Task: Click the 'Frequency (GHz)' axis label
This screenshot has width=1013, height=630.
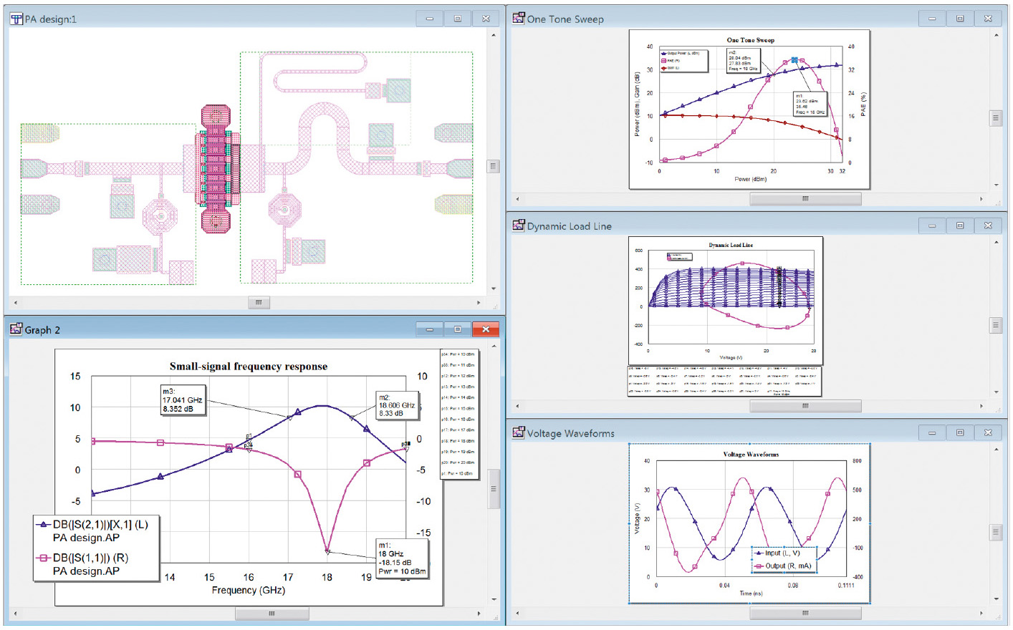Action: click(x=249, y=590)
